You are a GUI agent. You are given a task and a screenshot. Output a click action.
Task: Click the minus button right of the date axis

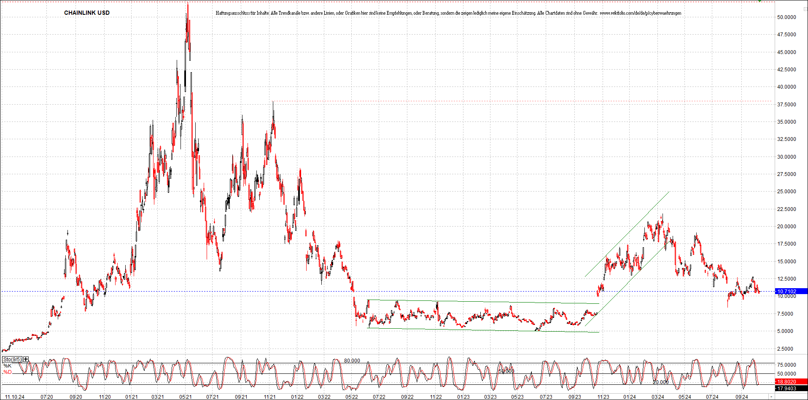coord(771,397)
